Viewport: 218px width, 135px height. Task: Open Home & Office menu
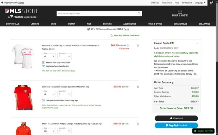coord(155,24)
